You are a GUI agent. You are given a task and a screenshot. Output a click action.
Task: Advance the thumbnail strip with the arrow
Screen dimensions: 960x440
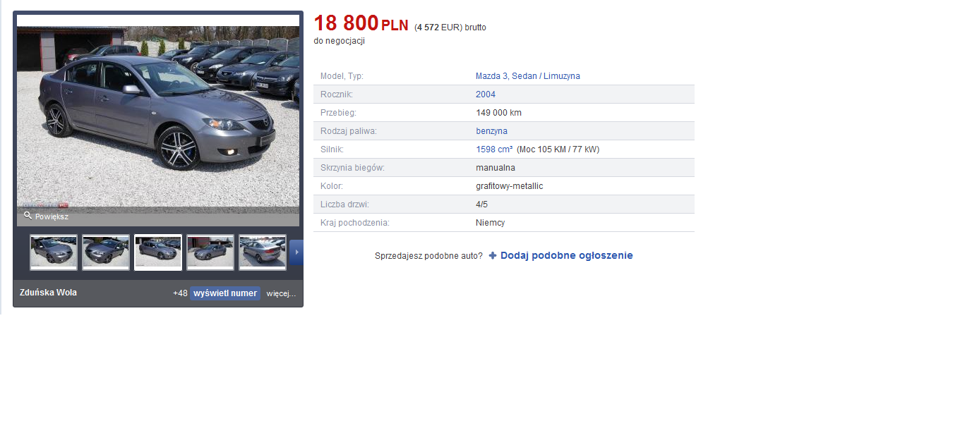[296, 252]
